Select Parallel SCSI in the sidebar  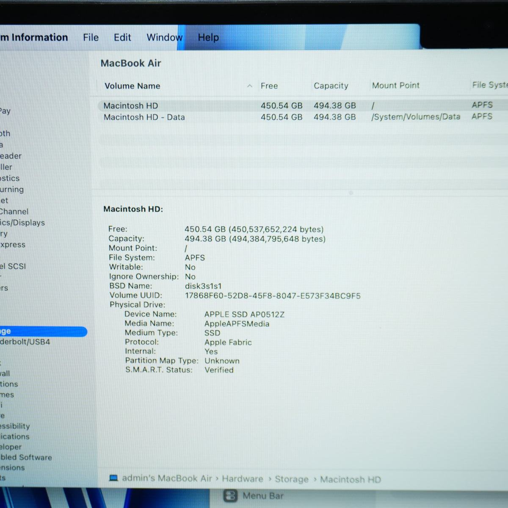(13, 266)
